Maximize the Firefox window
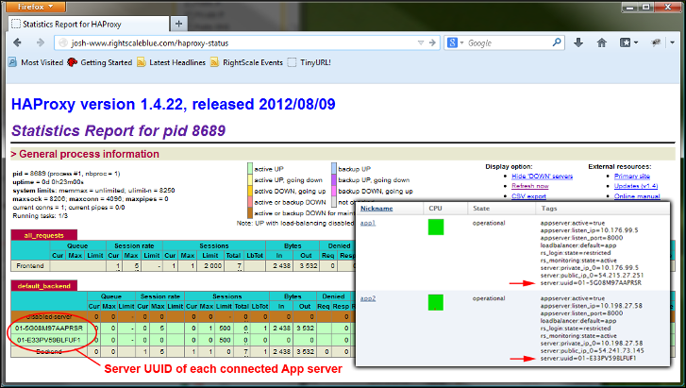 [645, 7]
